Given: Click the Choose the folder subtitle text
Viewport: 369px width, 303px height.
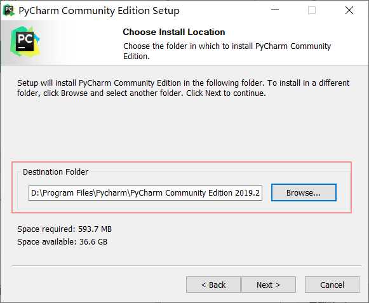Looking at the screenshot, I should click(227, 51).
